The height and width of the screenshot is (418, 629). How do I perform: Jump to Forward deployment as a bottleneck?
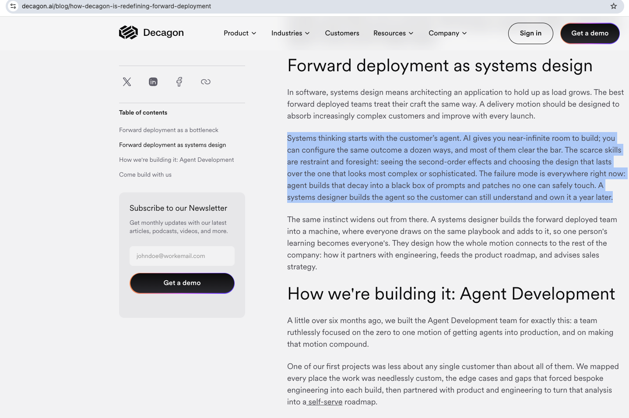tap(169, 130)
